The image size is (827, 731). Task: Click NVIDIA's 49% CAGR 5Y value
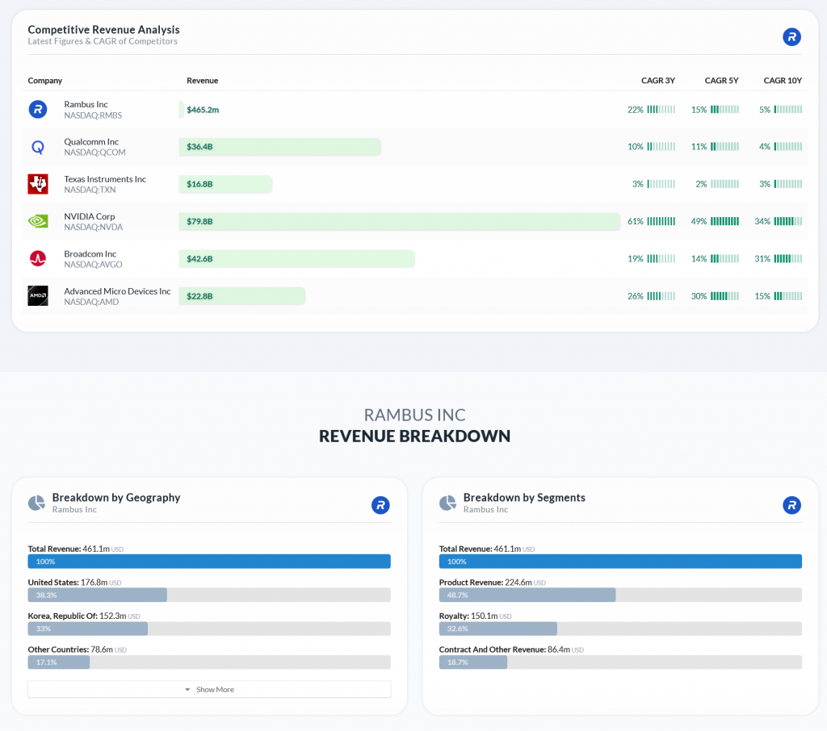click(699, 221)
